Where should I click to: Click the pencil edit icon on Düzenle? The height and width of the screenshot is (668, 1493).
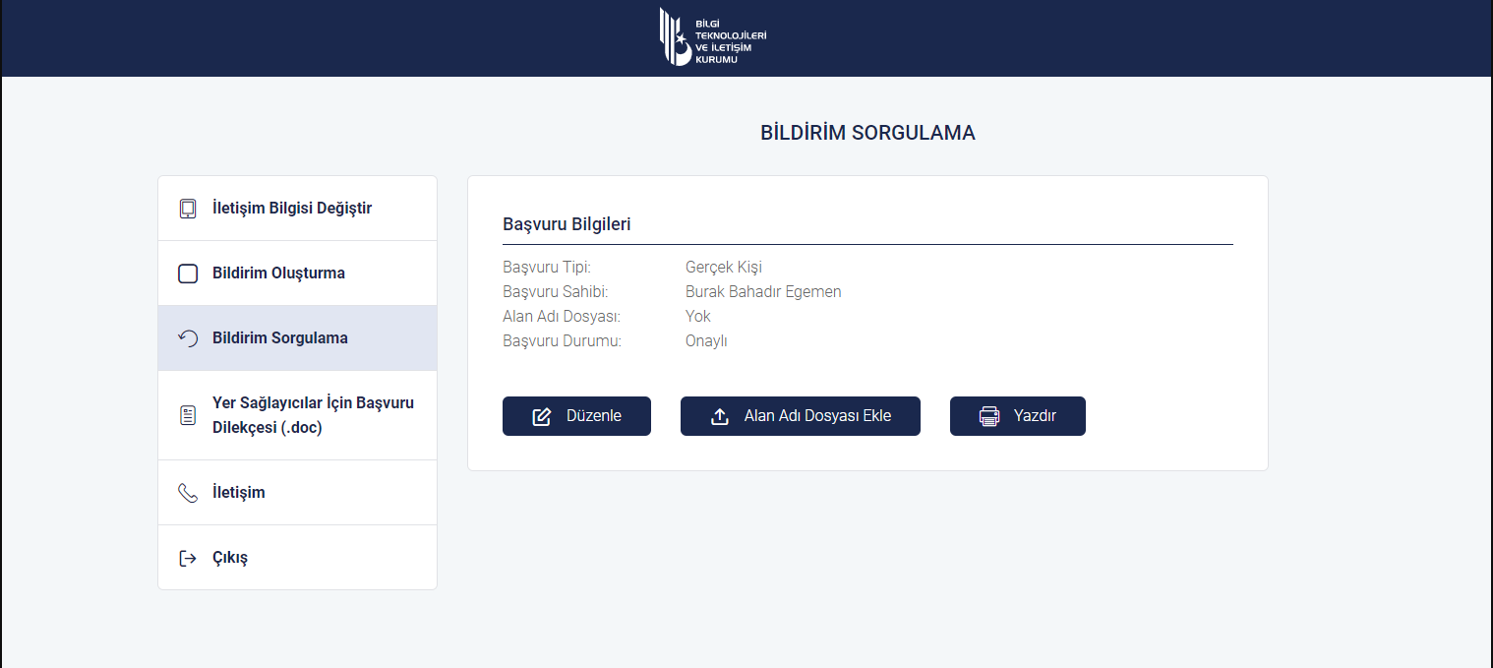[x=542, y=416]
